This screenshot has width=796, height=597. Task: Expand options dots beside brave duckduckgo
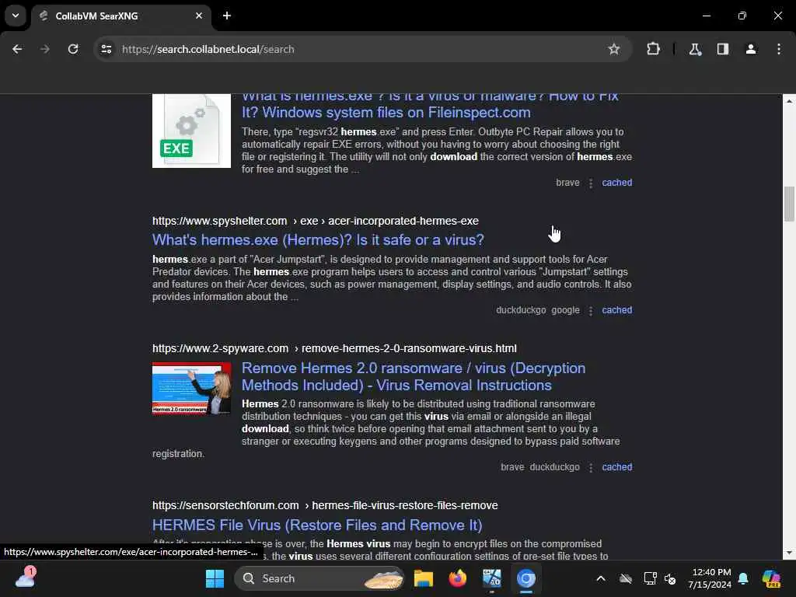pos(591,467)
